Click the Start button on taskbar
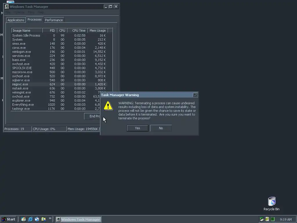 point(8,219)
